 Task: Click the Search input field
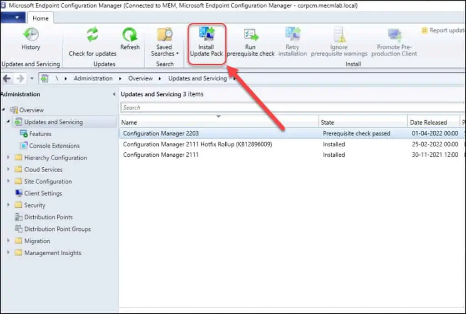[293, 108]
